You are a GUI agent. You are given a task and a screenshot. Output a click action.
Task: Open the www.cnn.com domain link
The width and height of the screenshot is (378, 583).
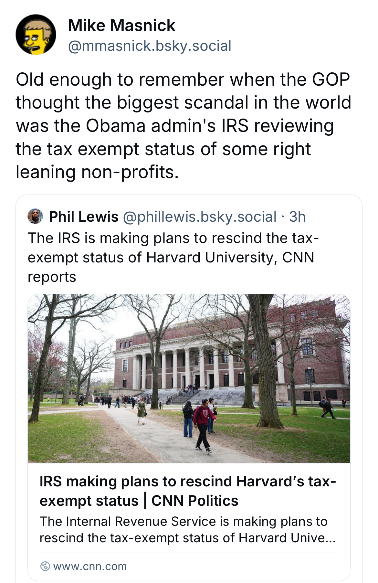pos(90,566)
